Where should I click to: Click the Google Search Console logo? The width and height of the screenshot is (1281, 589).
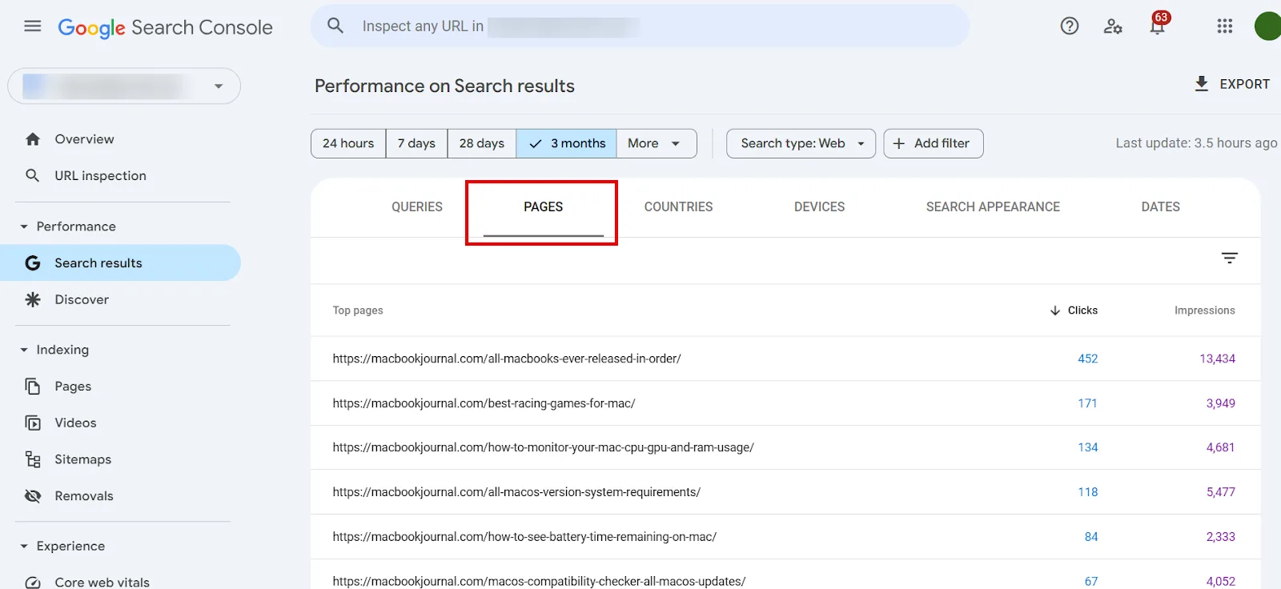tap(165, 27)
